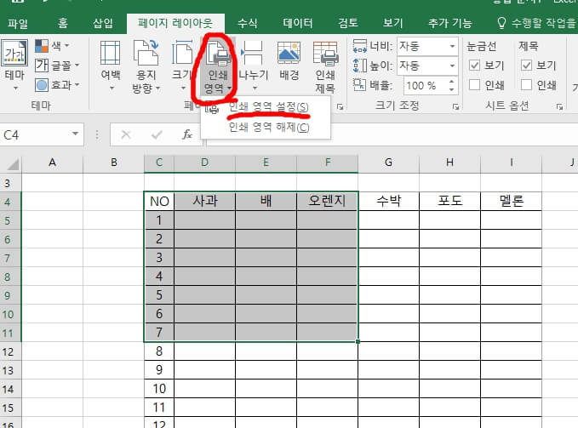Image resolution: width=578 pixels, height=428 pixels.
Task: Click the 배율 100 % input field
Action: 425,85
